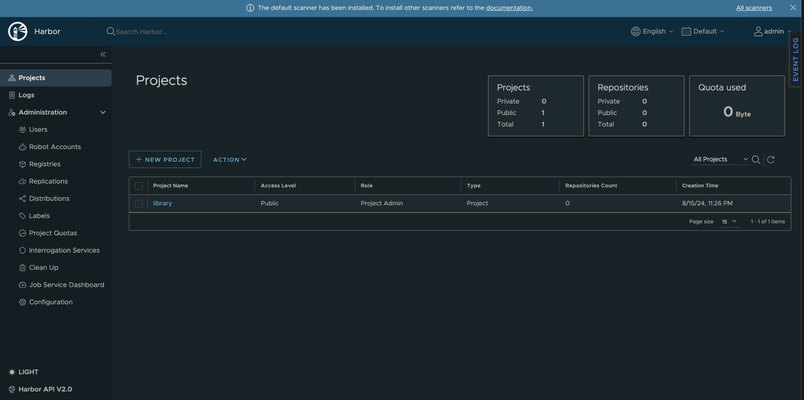Image resolution: width=804 pixels, height=400 pixels.
Task: Open the Projects menu item
Action: click(x=56, y=78)
